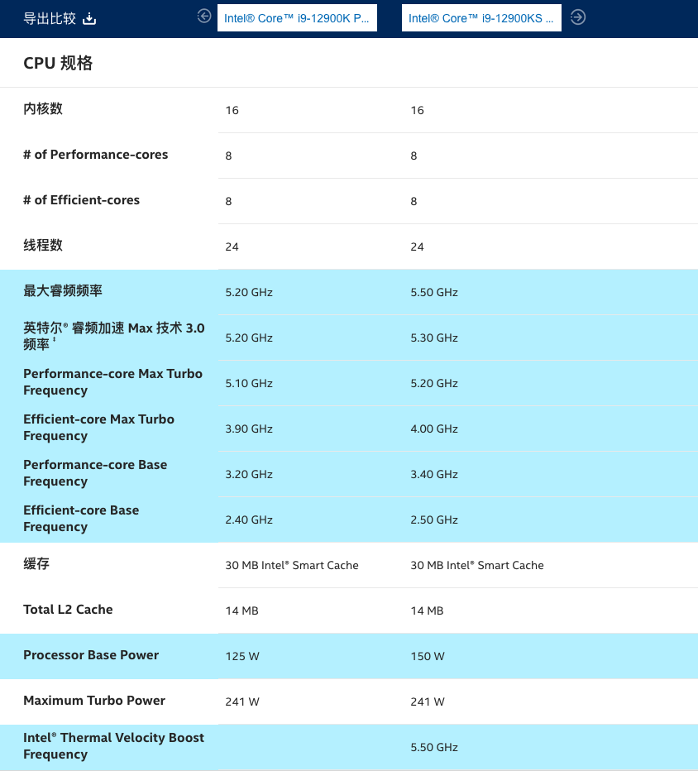Click the 150 W base power value
Viewport: 698px width, 771px height.
click(x=428, y=657)
